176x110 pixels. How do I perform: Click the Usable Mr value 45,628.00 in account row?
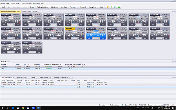coord(48,66)
